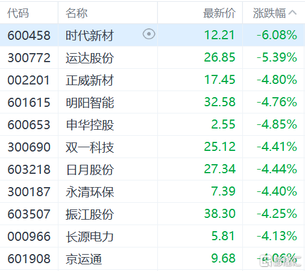This screenshot has height=271, width=305.
Task: Click change value -6.08%
Action: 277,35
